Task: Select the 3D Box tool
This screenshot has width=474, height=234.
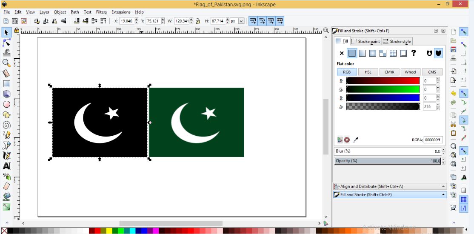Action: click(6, 94)
